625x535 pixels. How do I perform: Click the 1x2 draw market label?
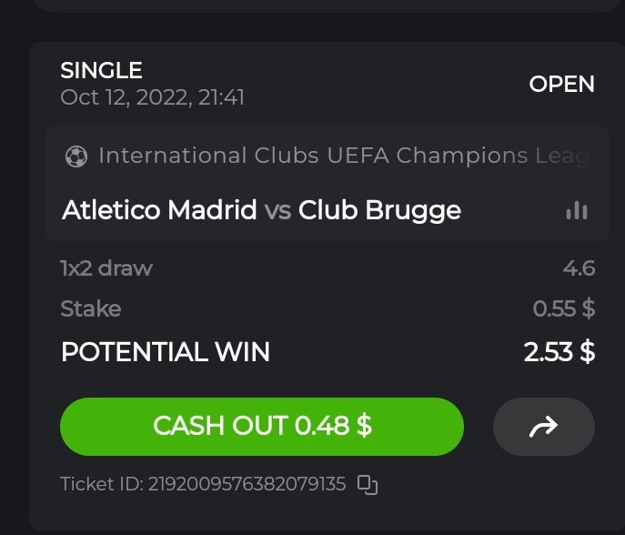click(x=106, y=268)
